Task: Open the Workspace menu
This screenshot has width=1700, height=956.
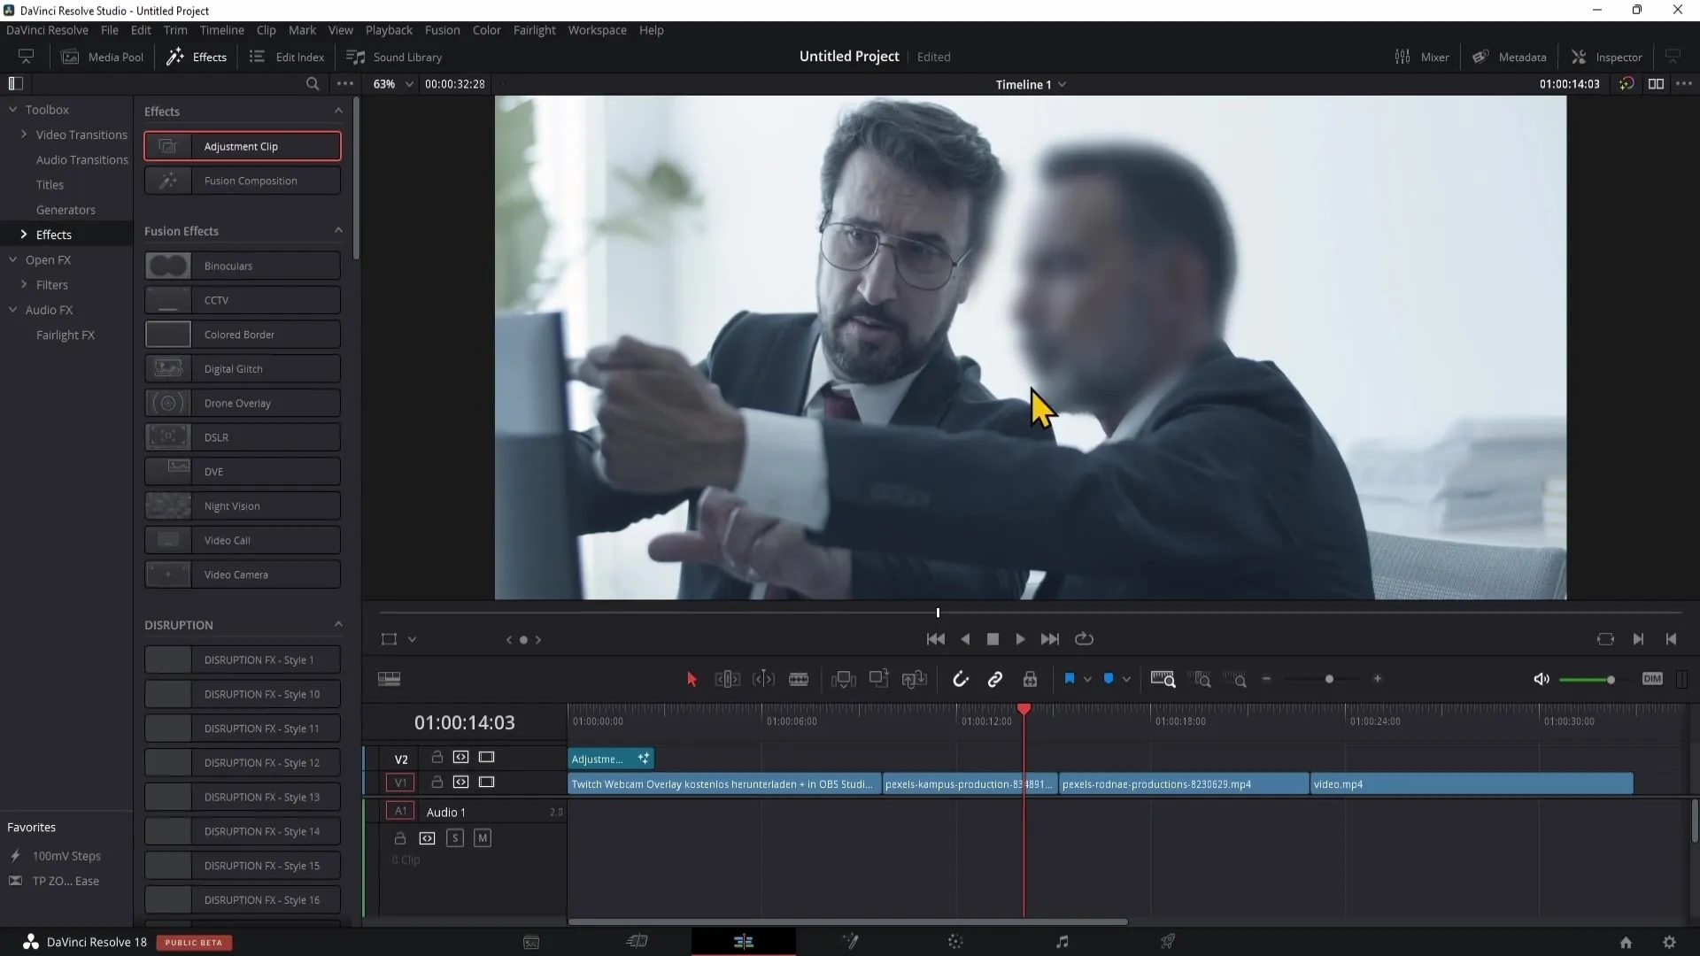Action: pyautogui.click(x=597, y=30)
